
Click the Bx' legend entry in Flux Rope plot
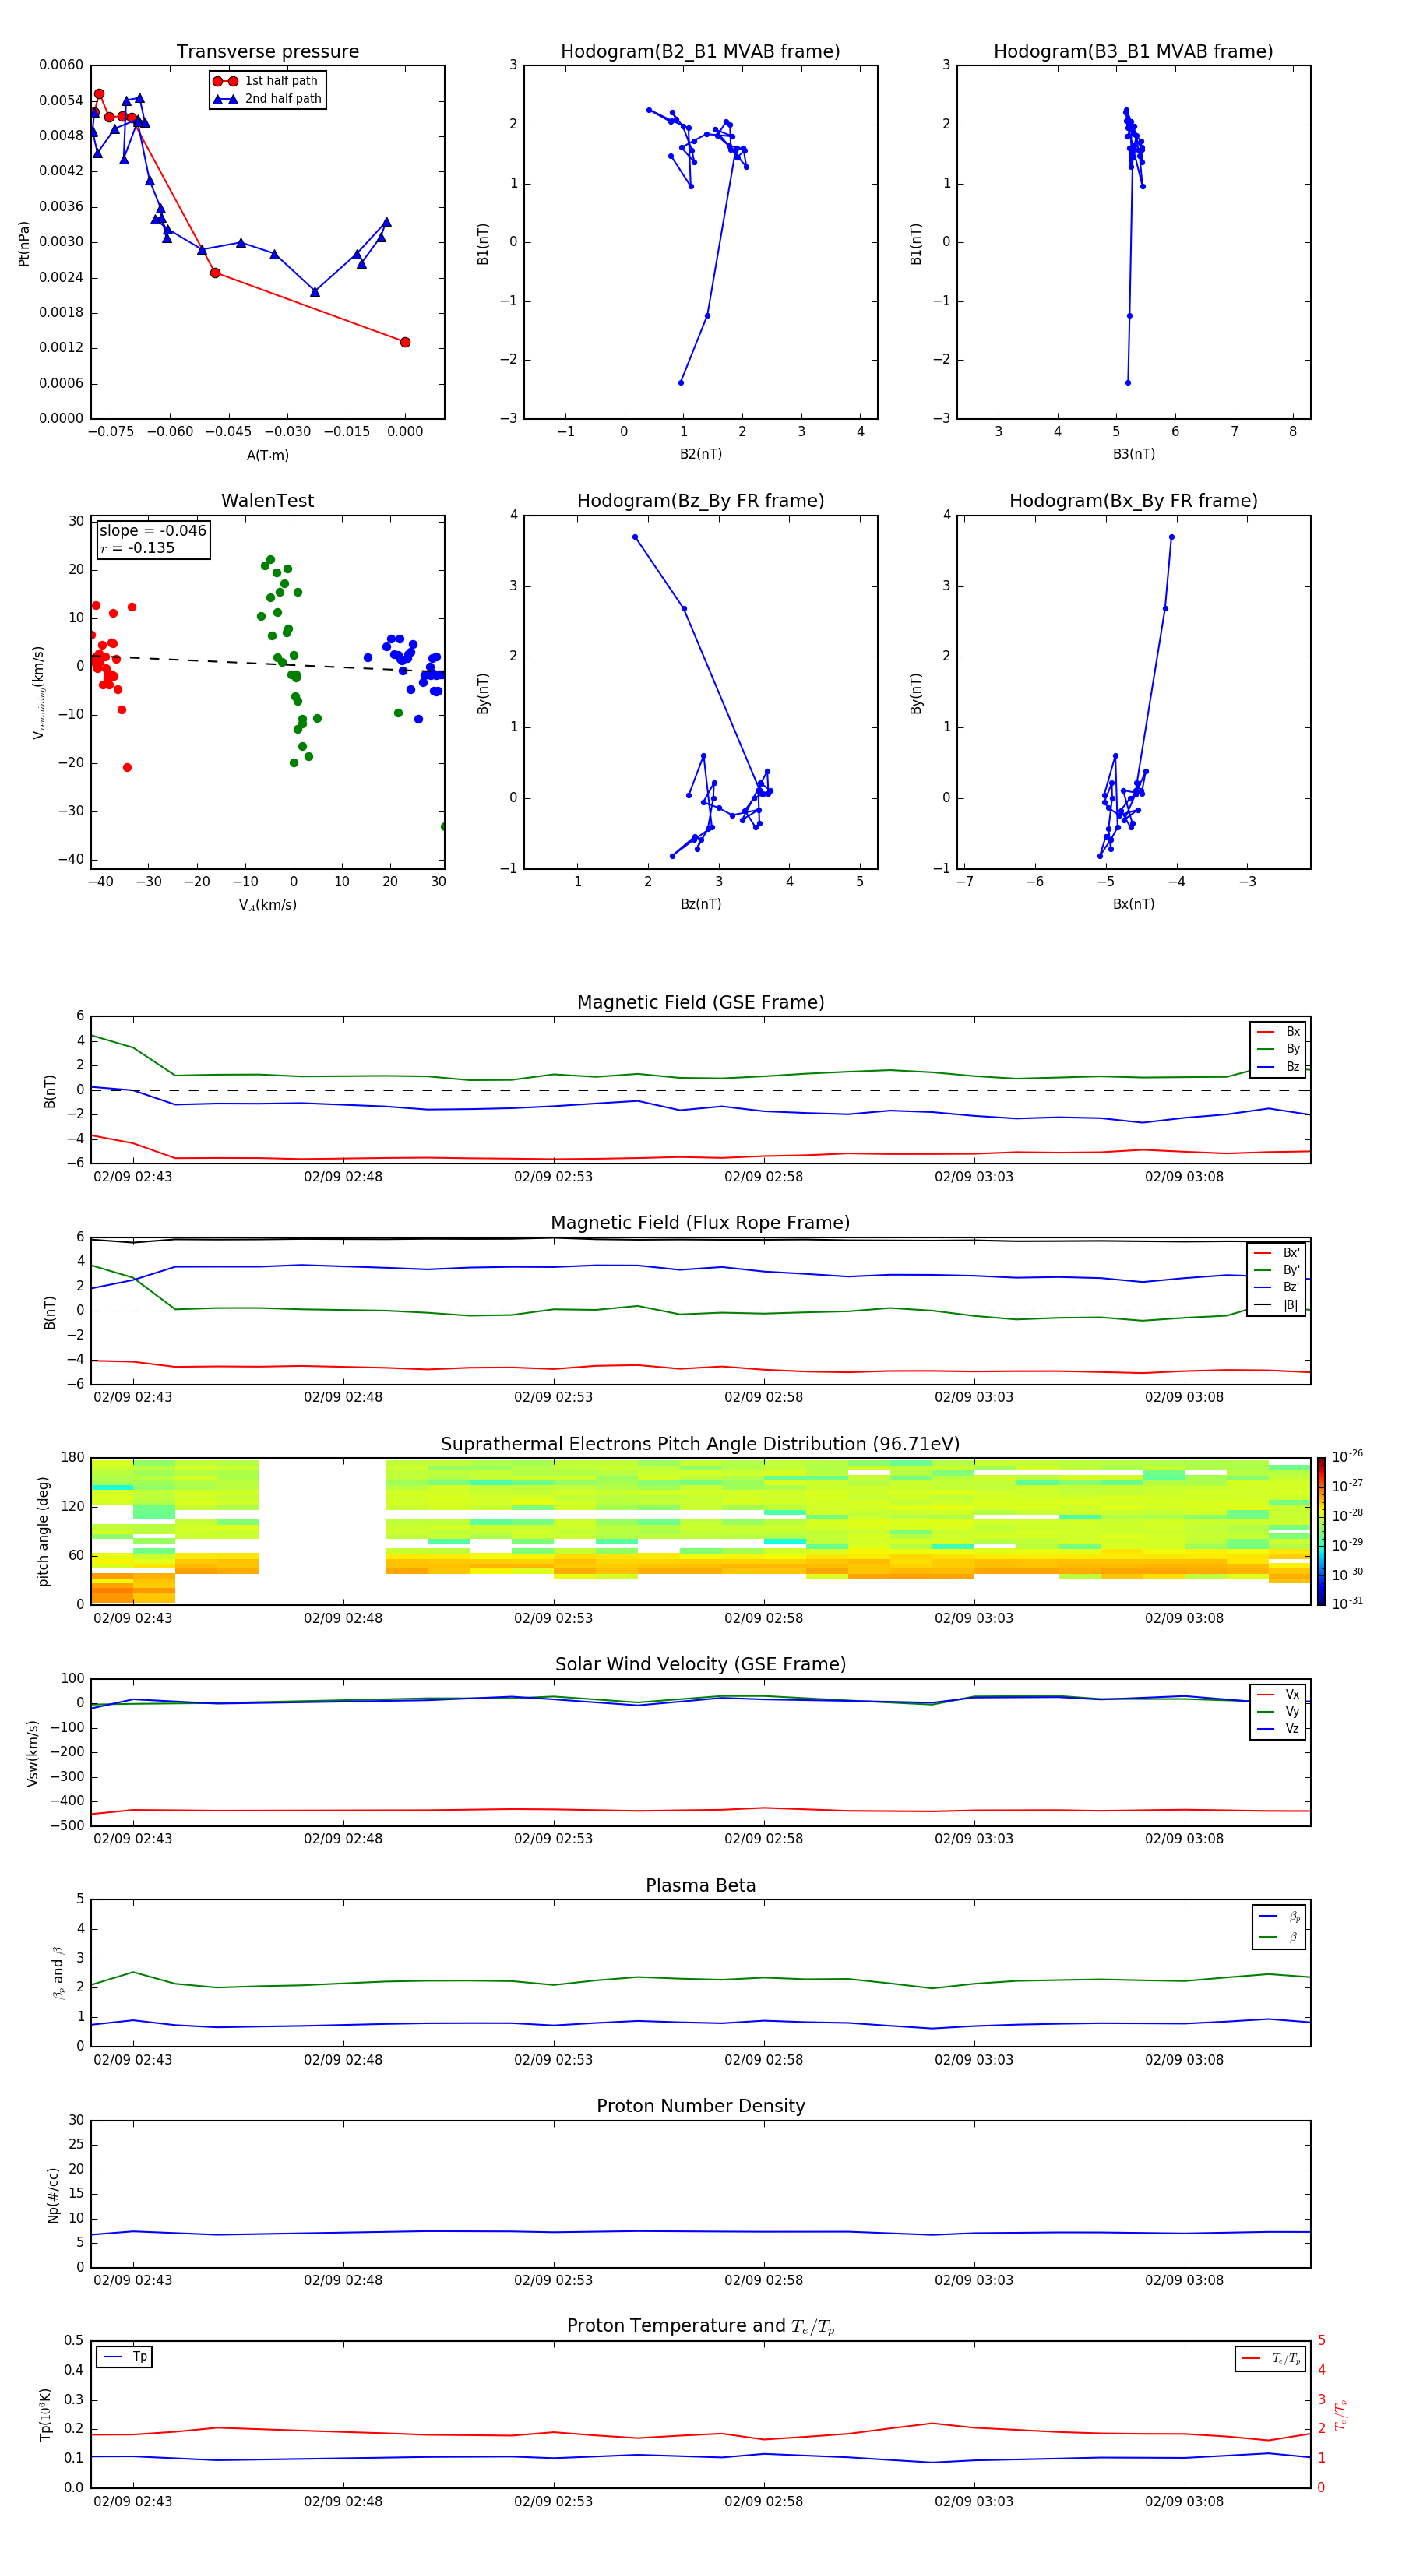point(1277,1253)
